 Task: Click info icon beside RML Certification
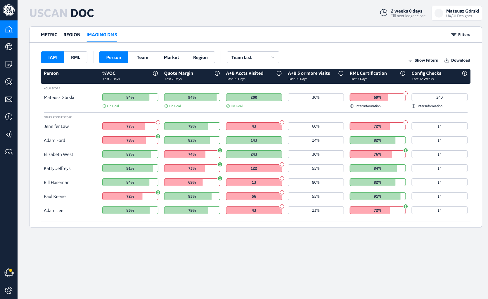pyautogui.click(x=403, y=73)
